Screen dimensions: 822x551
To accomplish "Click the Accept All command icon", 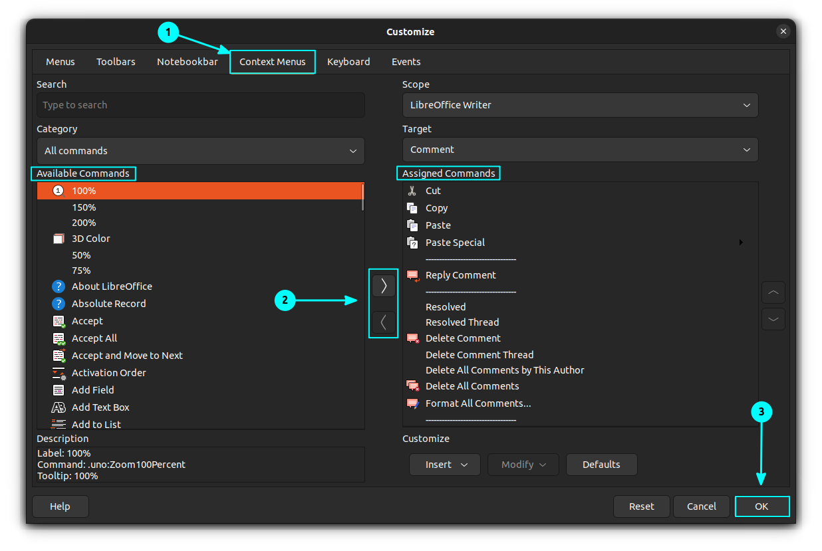I will click(x=59, y=338).
